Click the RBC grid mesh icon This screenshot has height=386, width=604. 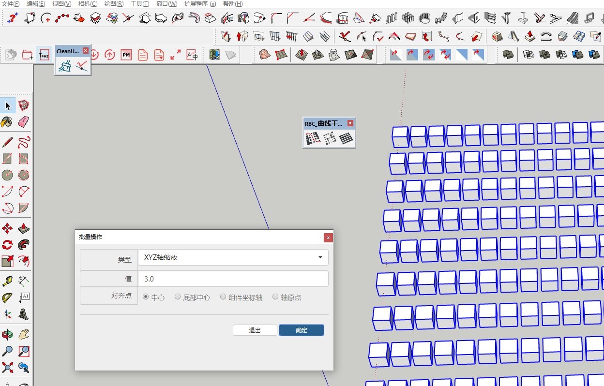coord(346,138)
